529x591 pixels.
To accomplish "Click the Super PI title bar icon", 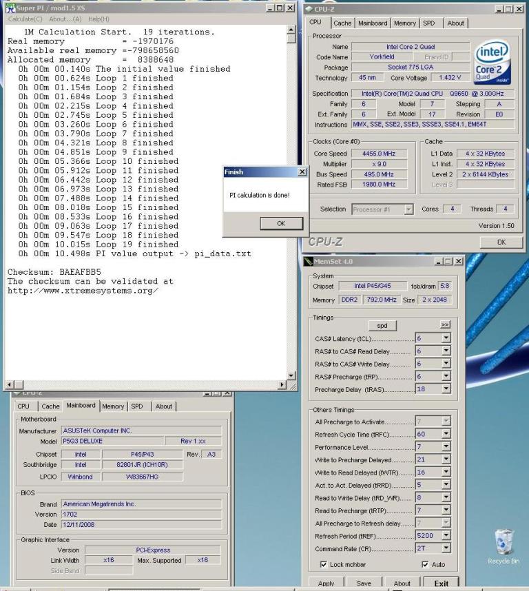I will pos(10,8).
